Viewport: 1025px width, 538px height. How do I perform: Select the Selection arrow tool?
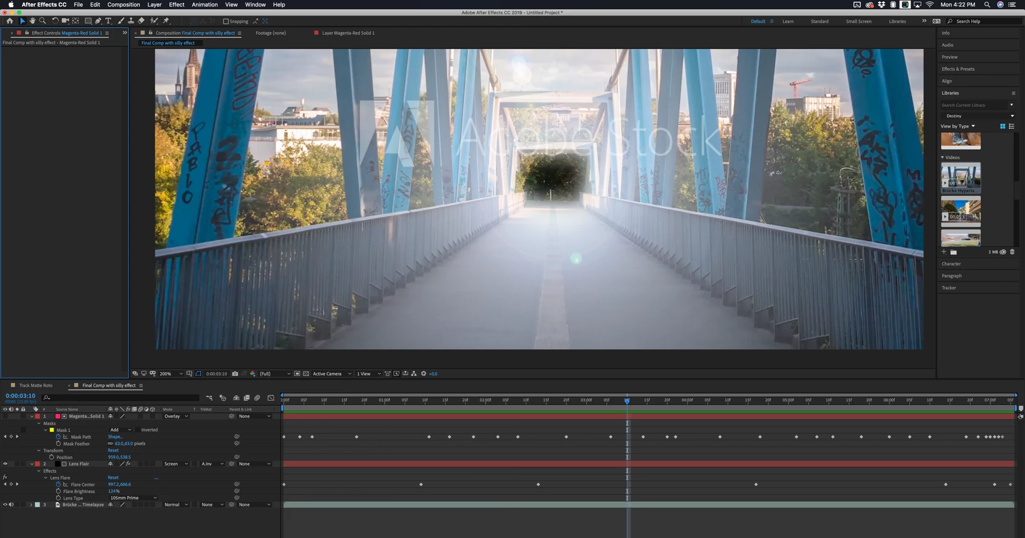[22, 21]
